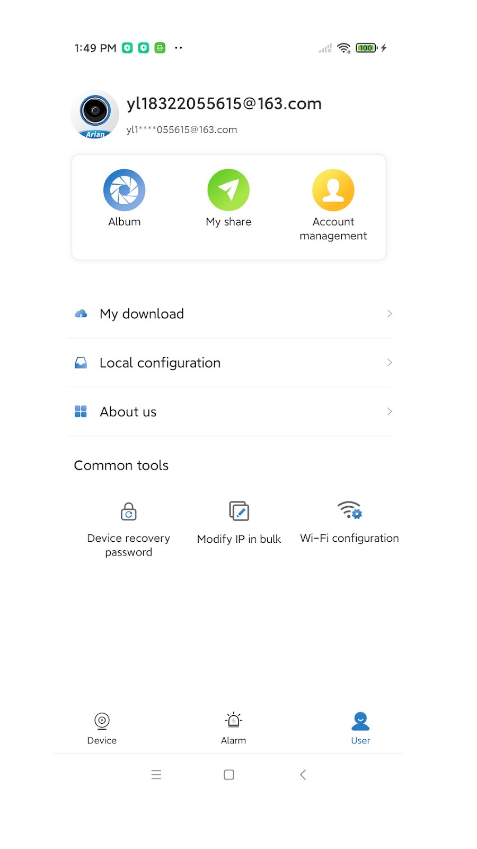This screenshot has width=477, height=849.
Task: Tap the Android recent apps menu button
Action: pyautogui.click(x=156, y=775)
